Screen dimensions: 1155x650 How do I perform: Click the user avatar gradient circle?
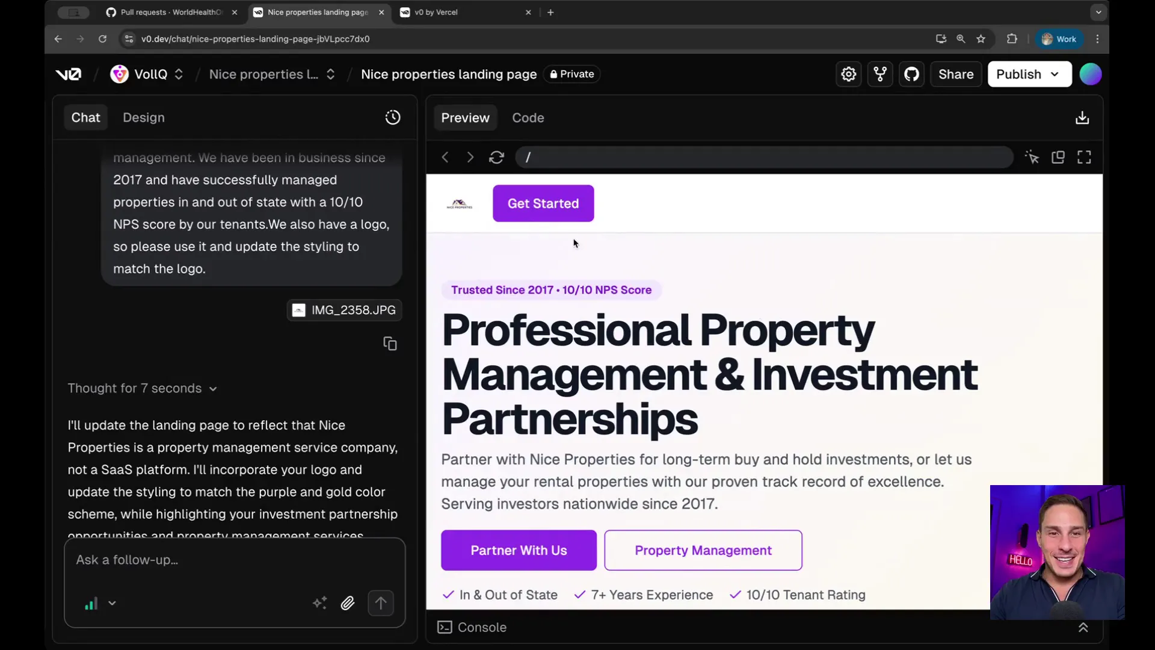[1090, 74]
